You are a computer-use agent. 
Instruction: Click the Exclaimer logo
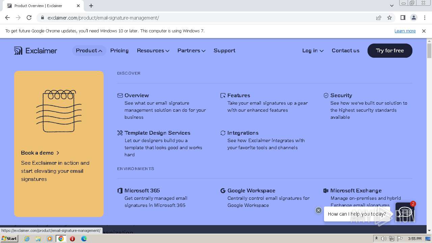point(35,51)
